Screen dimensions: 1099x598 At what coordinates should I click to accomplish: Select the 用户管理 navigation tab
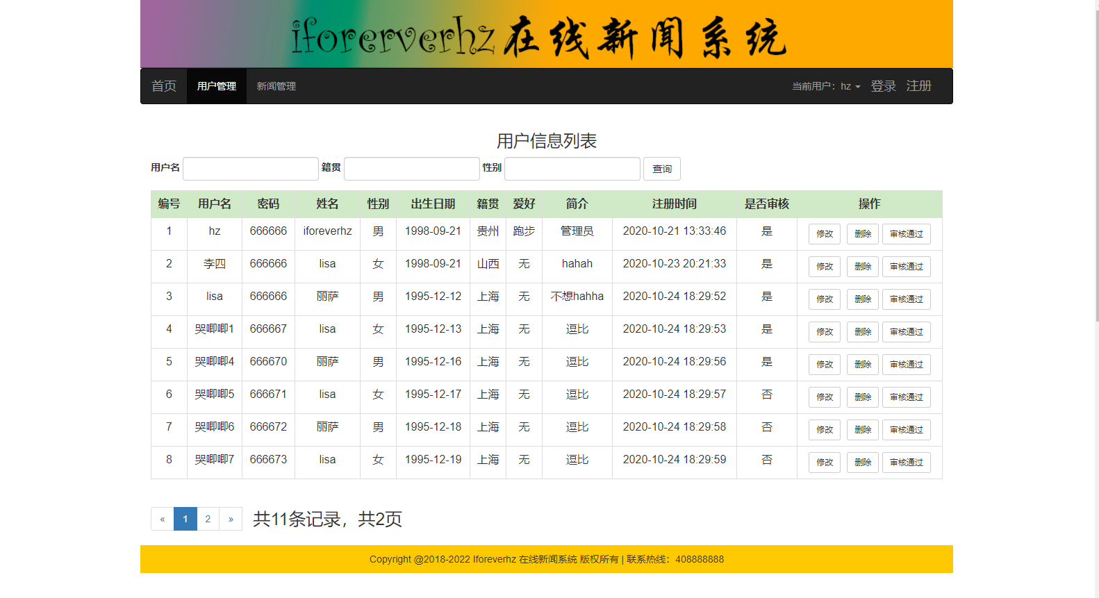217,86
